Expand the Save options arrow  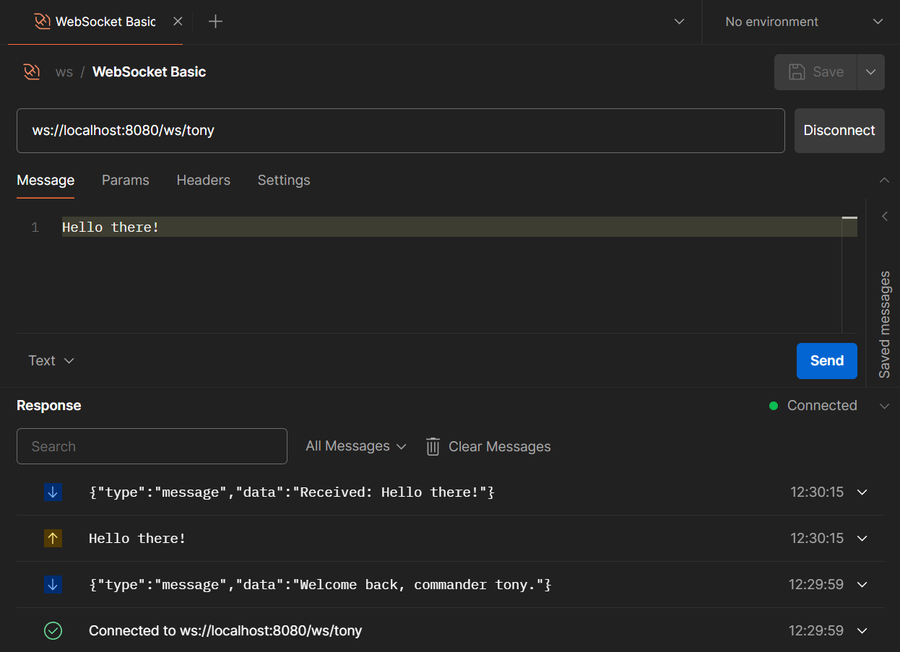(870, 71)
